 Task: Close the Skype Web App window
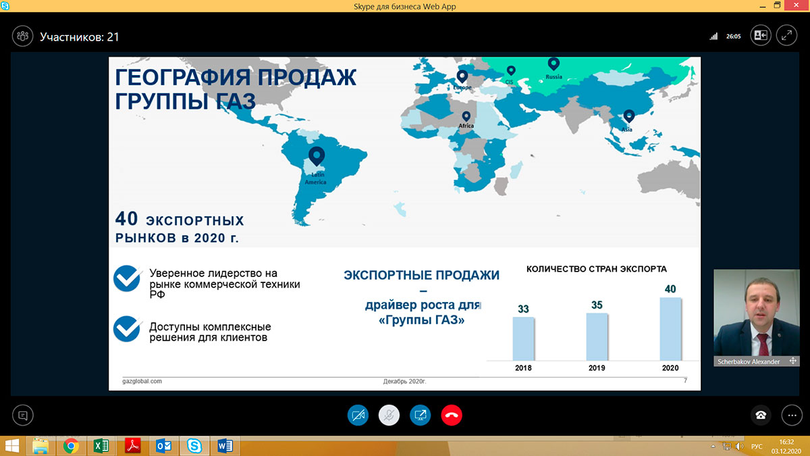(796, 5)
